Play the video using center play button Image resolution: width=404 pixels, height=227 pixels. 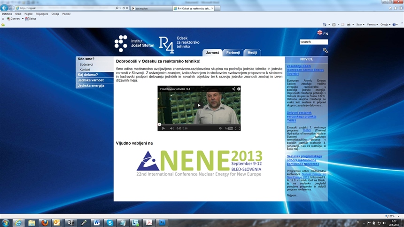pyautogui.click(x=199, y=105)
